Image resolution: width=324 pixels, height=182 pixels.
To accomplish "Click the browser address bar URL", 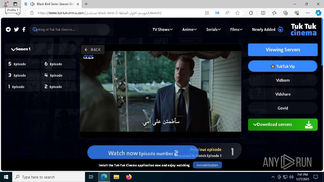I will (x=99, y=13).
